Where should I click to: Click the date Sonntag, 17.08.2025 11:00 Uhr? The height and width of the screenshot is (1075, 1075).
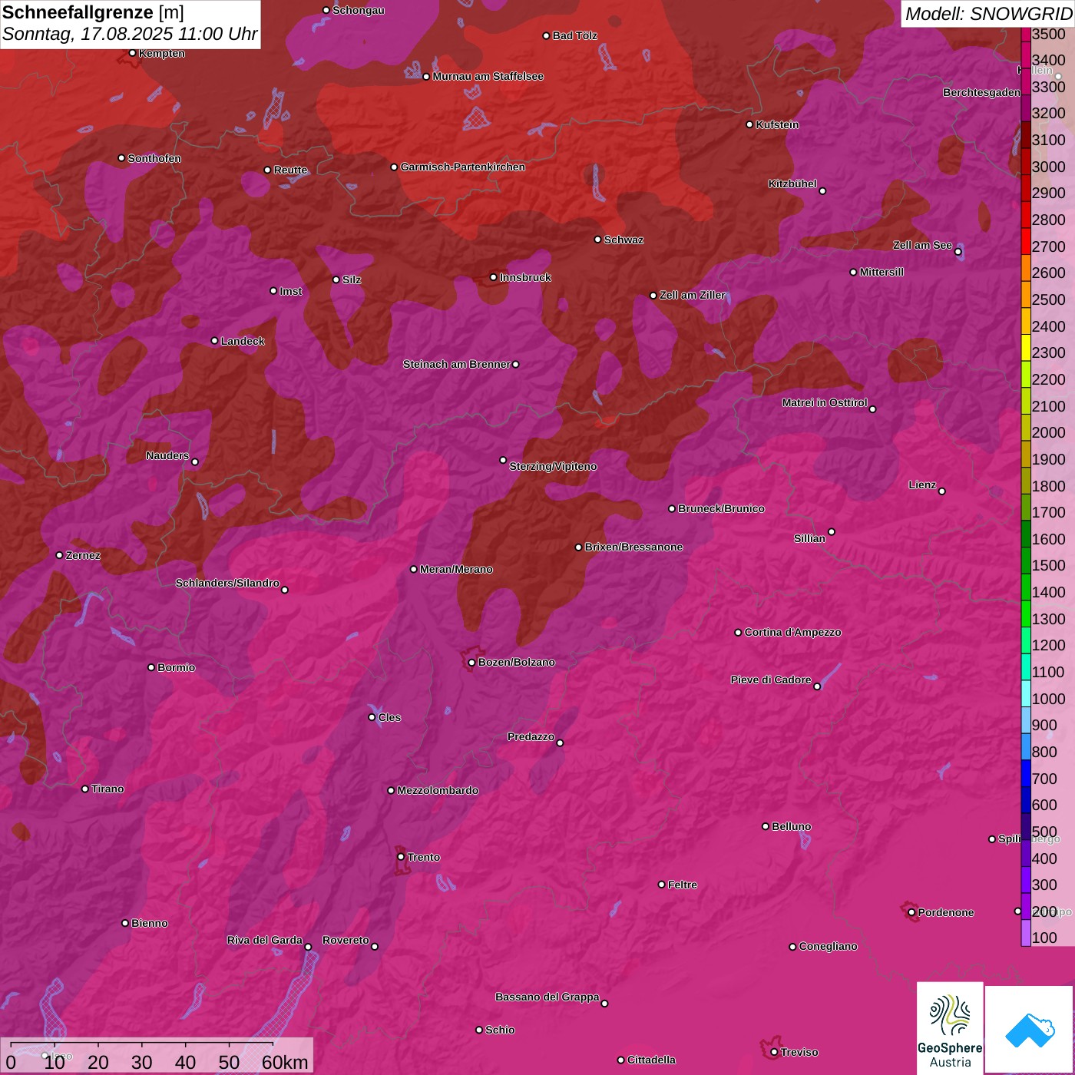[x=130, y=35]
